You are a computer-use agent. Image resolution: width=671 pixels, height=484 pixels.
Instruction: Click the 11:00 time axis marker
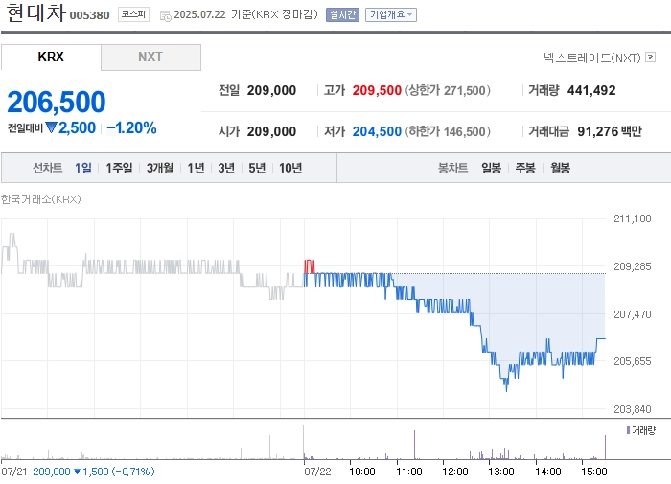(409, 472)
